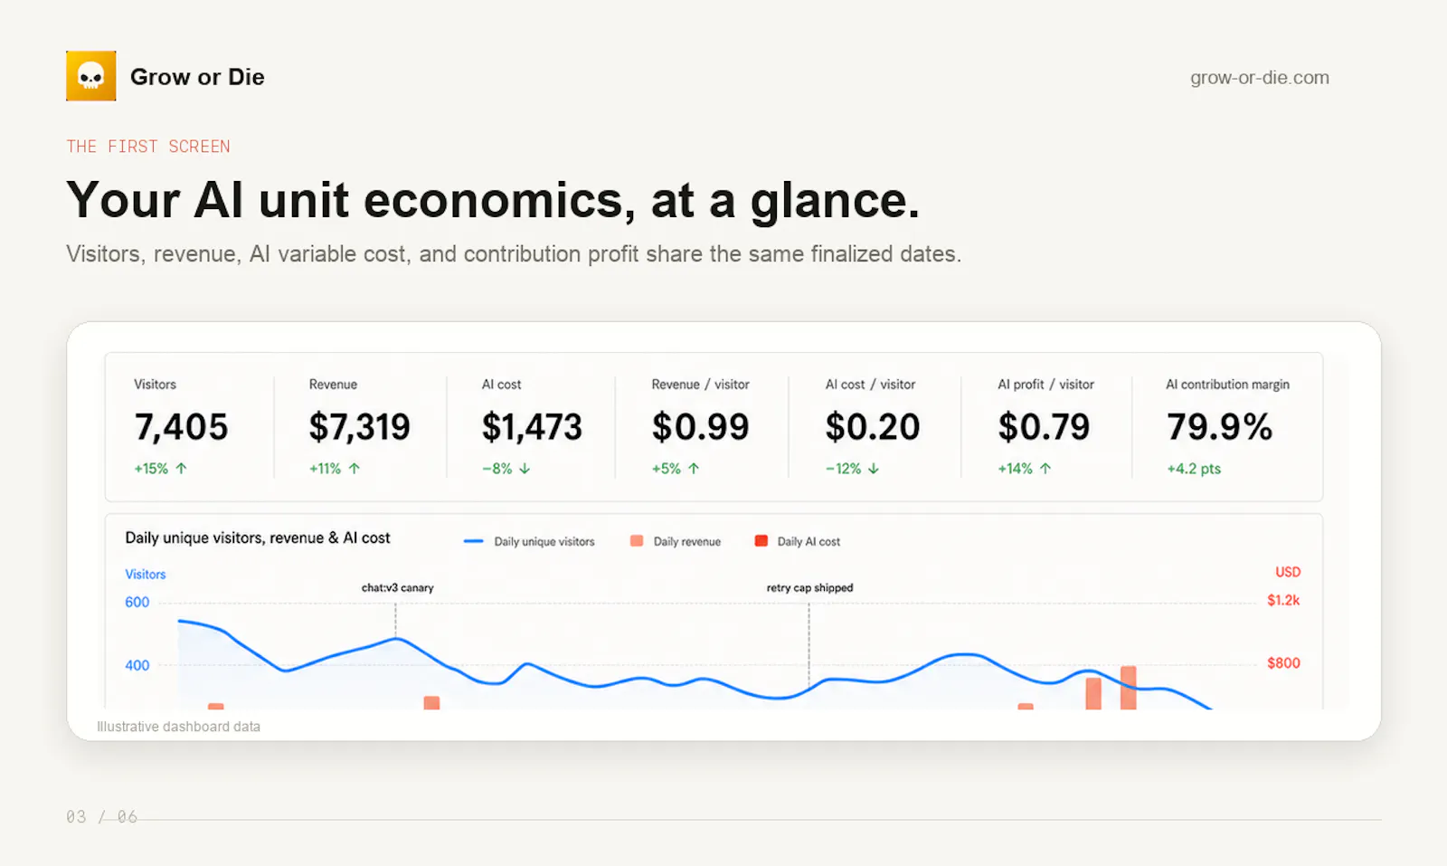This screenshot has height=866, width=1447.
Task: Toggle the Daily AI cost legend swatch
Action: 761,541
